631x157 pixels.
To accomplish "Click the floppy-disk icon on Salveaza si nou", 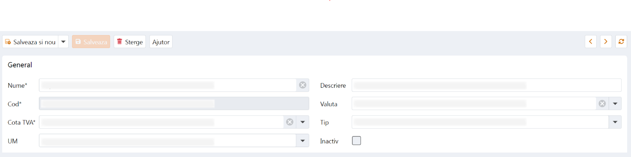I will 8,42.
